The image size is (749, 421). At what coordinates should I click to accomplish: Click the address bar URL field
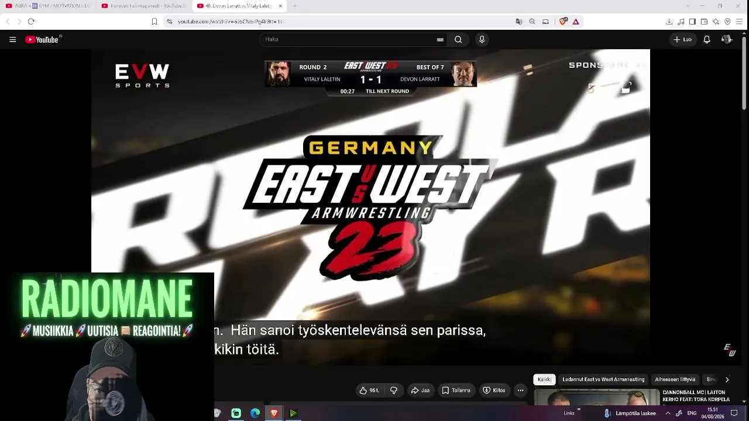pos(339,22)
